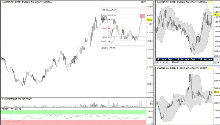Click blue diamond icon beside date axis
Image resolution: width=220 pixels, height=125 pixels.
coord(217,59)
